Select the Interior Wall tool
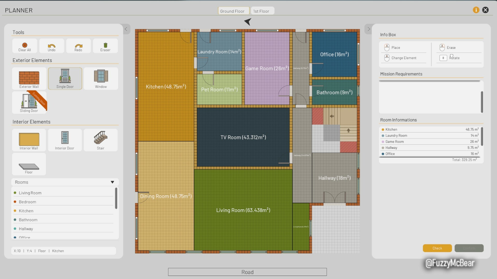The image size is (497, 279). (x=29, y=140)
